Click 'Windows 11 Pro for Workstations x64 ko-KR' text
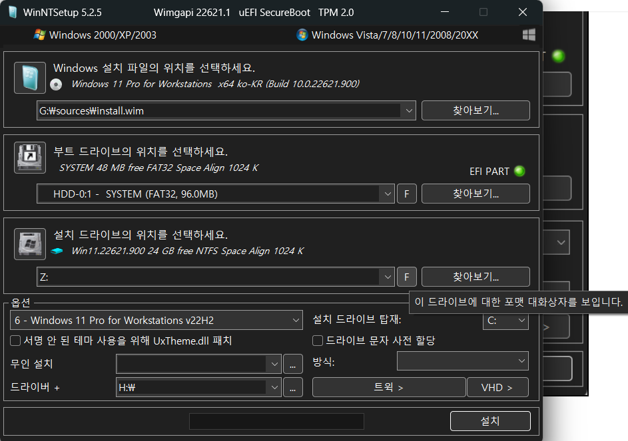 216,84
